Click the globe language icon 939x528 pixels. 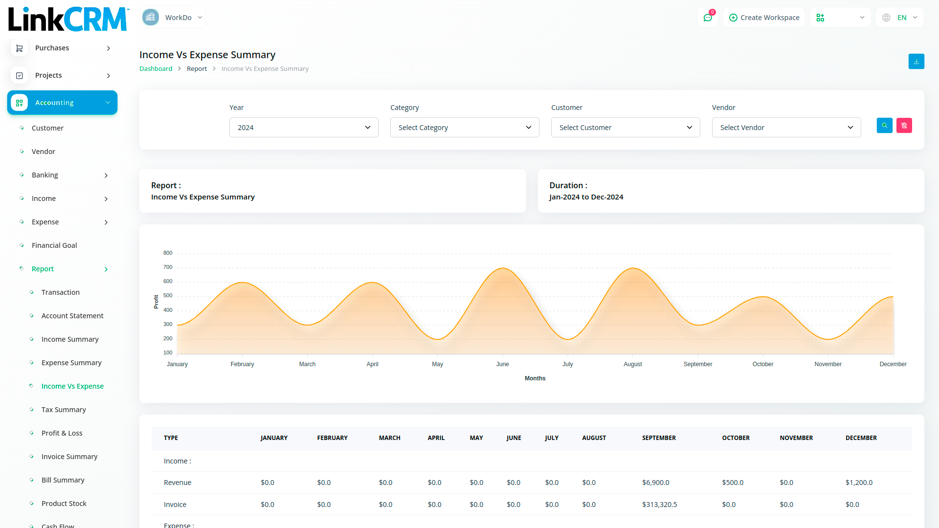[886, 18]
